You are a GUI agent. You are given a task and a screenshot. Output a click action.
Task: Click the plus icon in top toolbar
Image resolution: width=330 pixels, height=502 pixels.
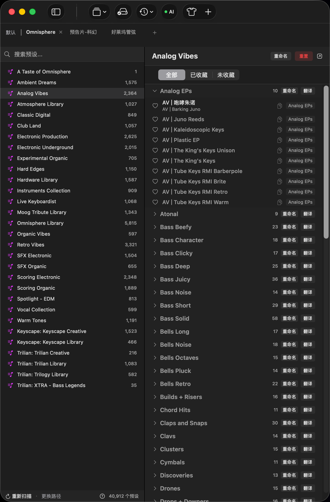click(208, 12)
